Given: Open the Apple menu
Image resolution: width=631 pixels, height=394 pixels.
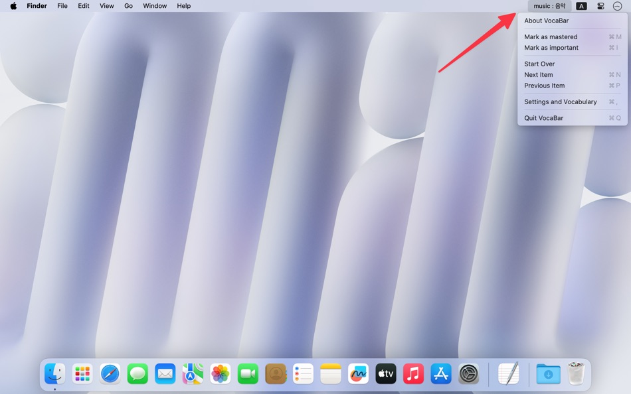Looking at the screenshot, I should [x=13, y=6].
